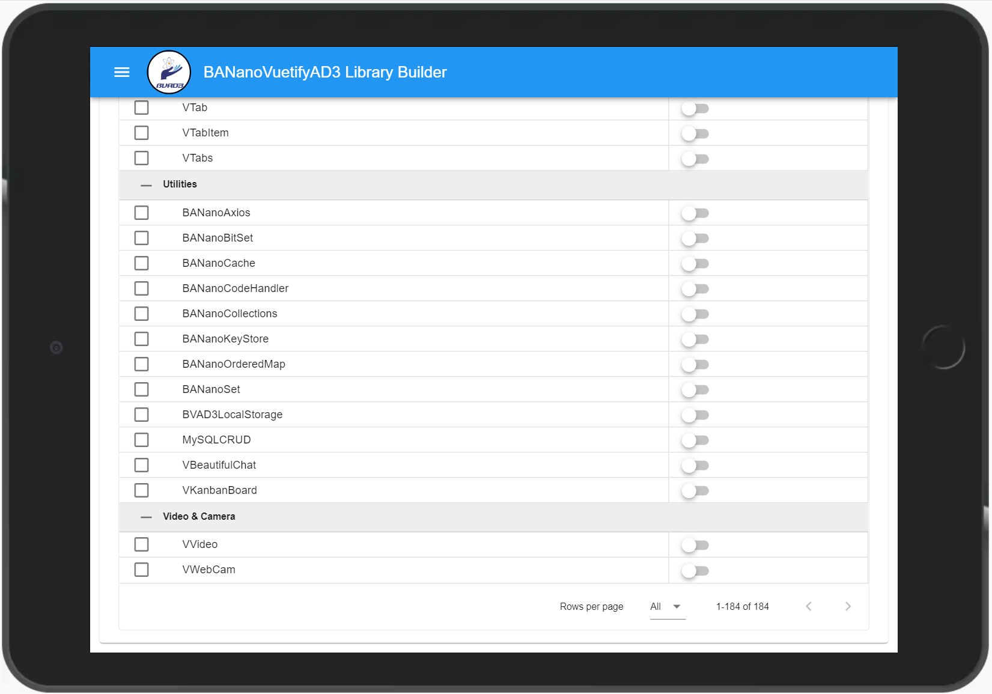Image resolution: width=992 pixels, height=694 pixels.
Task: Check the VTabItem checkbox
Action: (x=142, y=133)
